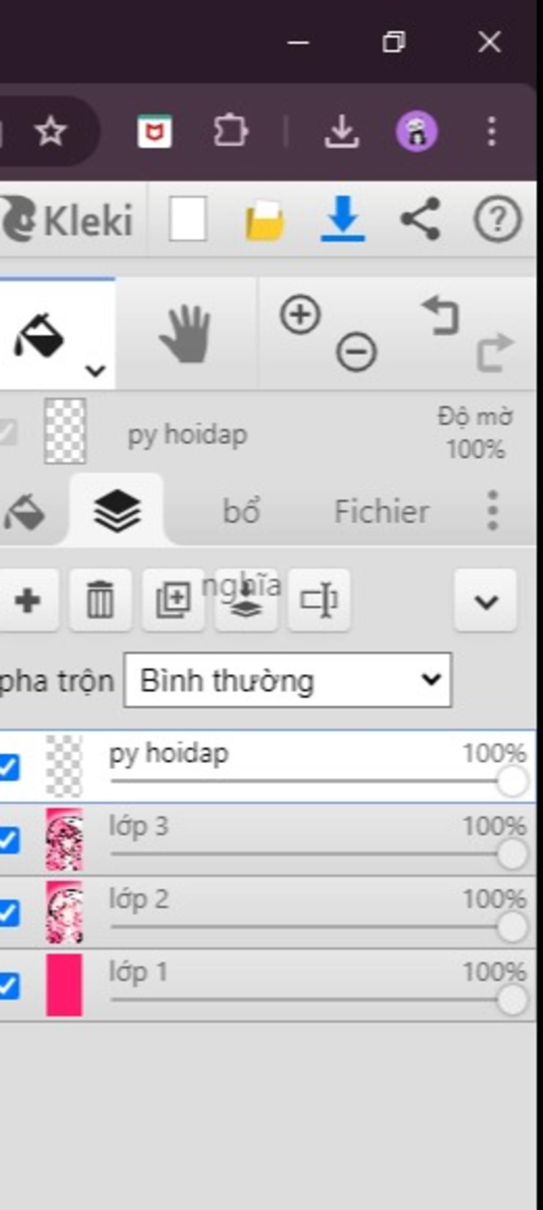
Task: Open Bình thường blend mode dropdown
Action: pyautogui.click(x=287, y=680)
